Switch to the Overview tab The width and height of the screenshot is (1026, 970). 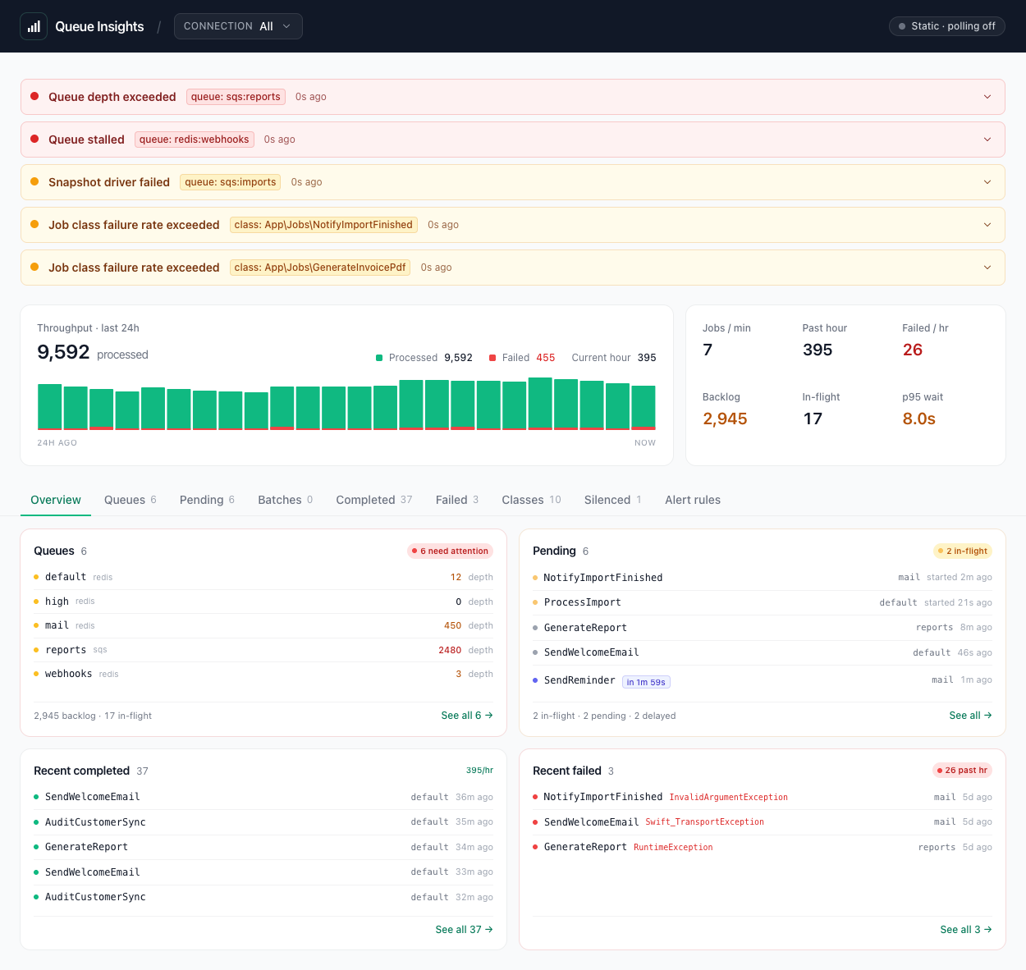pyautogui.click(x=56, y=500)
